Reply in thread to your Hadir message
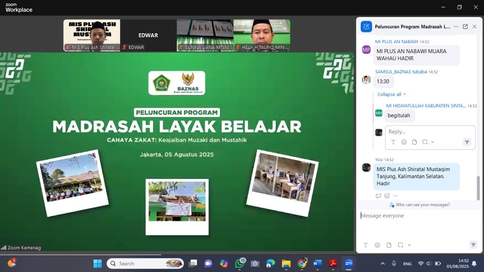484x272 pixels. [378, 196]
